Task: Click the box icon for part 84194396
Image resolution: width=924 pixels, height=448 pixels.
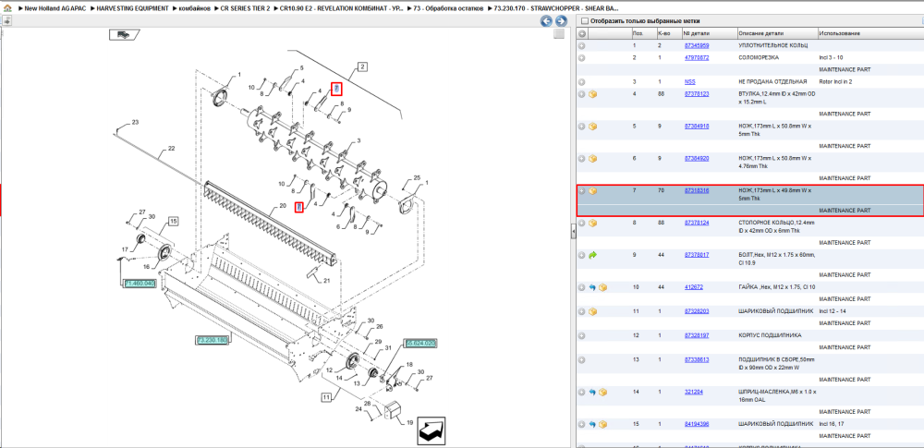Action: 602,424
